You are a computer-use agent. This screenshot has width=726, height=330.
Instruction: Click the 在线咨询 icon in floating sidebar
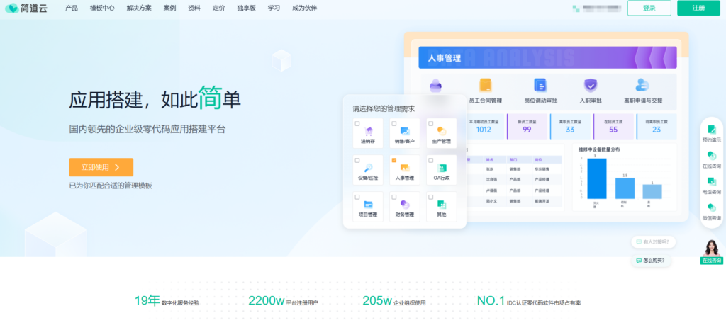[712, 156]
